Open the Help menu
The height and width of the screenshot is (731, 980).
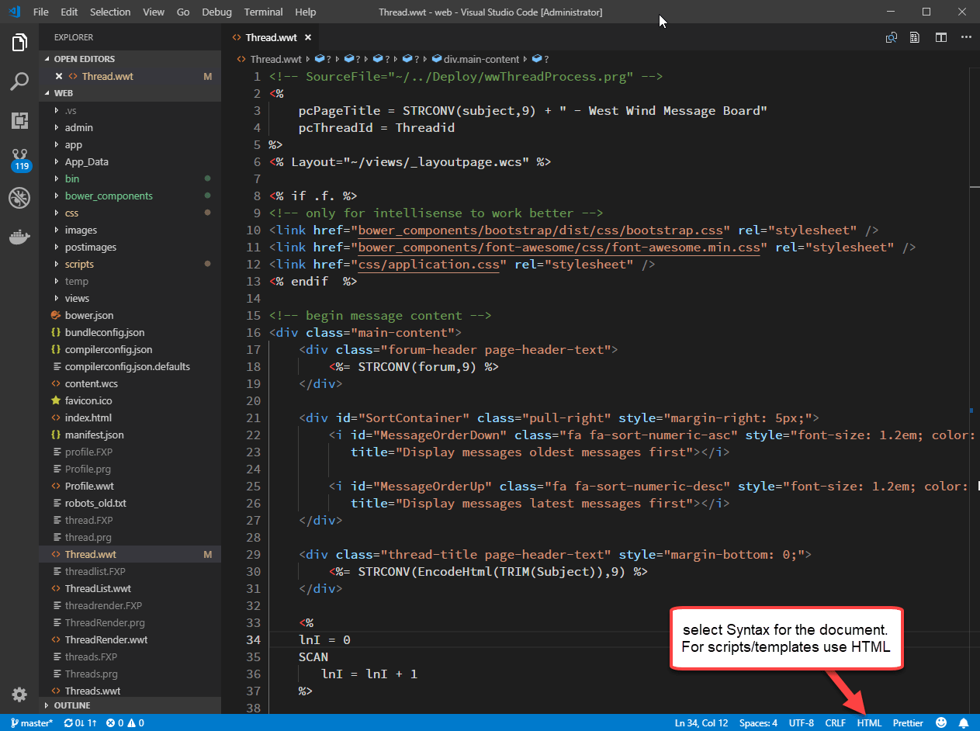click(306, 12)
